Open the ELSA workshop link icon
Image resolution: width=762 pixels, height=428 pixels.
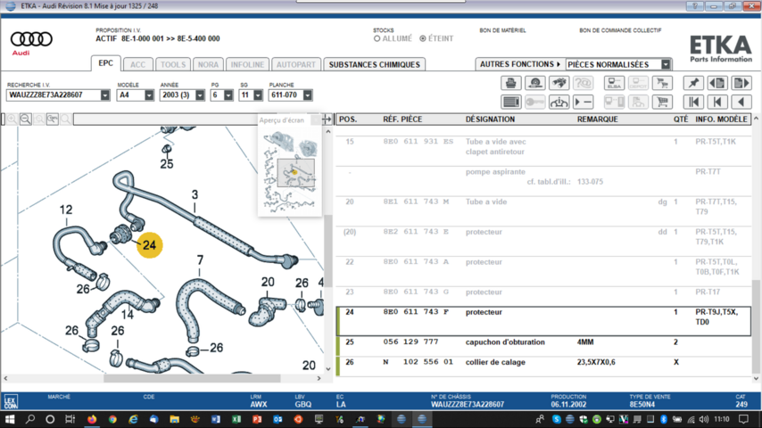tap(614, 83)
